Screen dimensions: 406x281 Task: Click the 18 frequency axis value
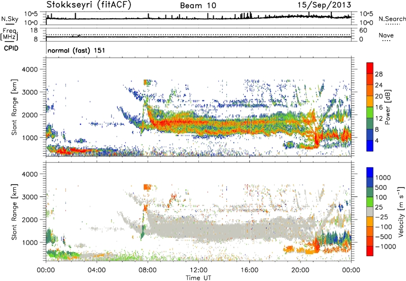tap(34, 30)
